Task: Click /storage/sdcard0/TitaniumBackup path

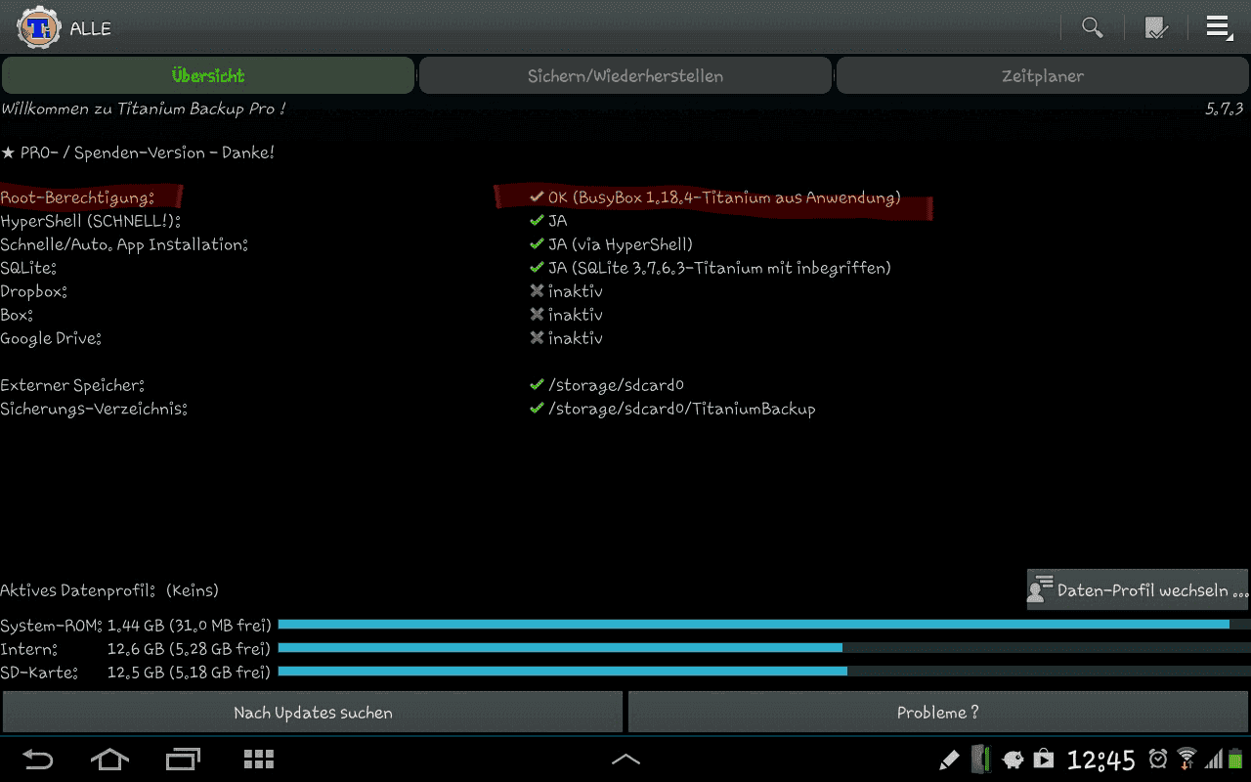Action: 681,409
